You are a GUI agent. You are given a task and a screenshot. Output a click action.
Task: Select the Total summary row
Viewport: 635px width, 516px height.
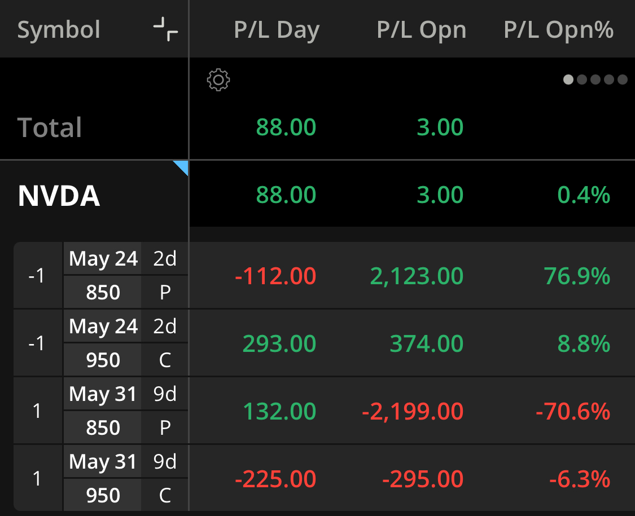click(317, 127)
